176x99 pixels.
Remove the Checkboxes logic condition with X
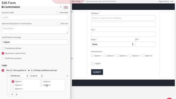(x=67, y=76)
